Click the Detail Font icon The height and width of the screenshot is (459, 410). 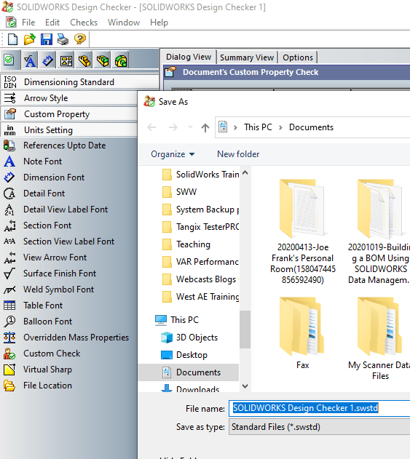[x=9, y=193]
